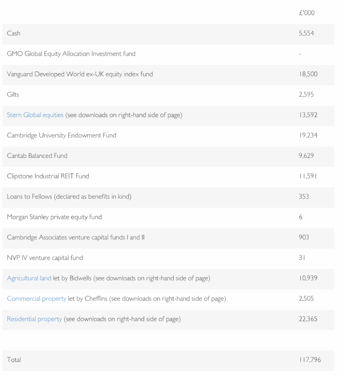
Task: Click the Cantab Balanced Fund row
Action: (x=37, y=156)
